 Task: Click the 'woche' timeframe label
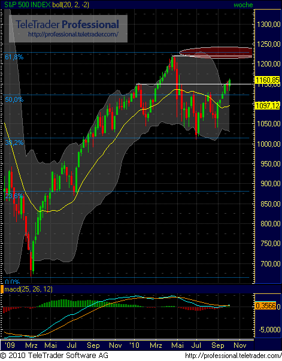tap(243, 5)
